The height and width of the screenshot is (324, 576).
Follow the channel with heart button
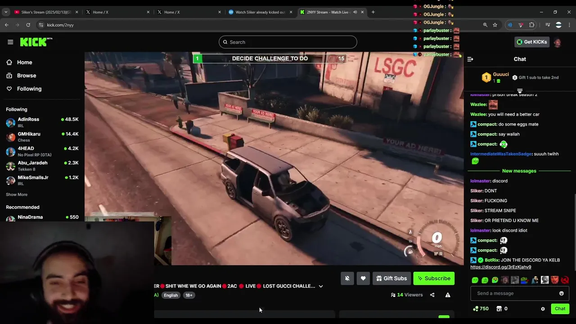point(363,279)
